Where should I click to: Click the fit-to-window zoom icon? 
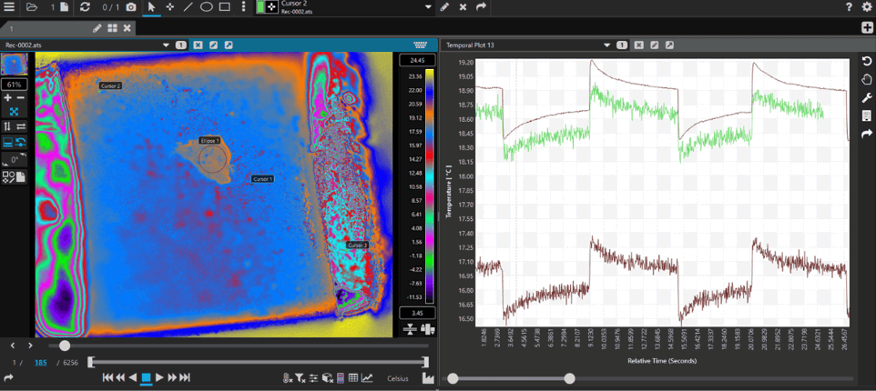click(x=14, y=112)
